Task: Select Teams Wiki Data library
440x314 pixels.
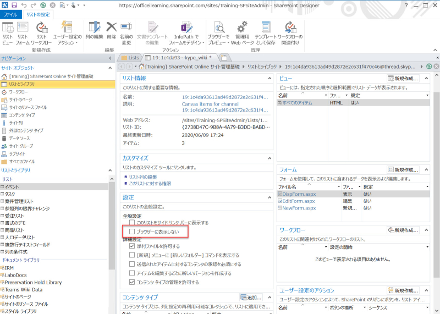Action: coord(24,290)
